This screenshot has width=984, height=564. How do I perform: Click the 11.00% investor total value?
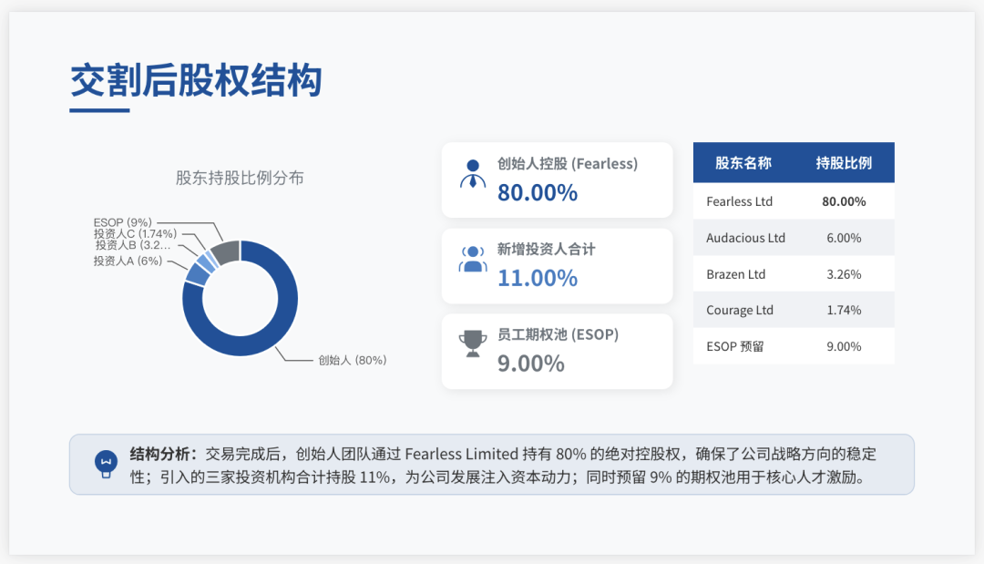(x=538, y=278)
